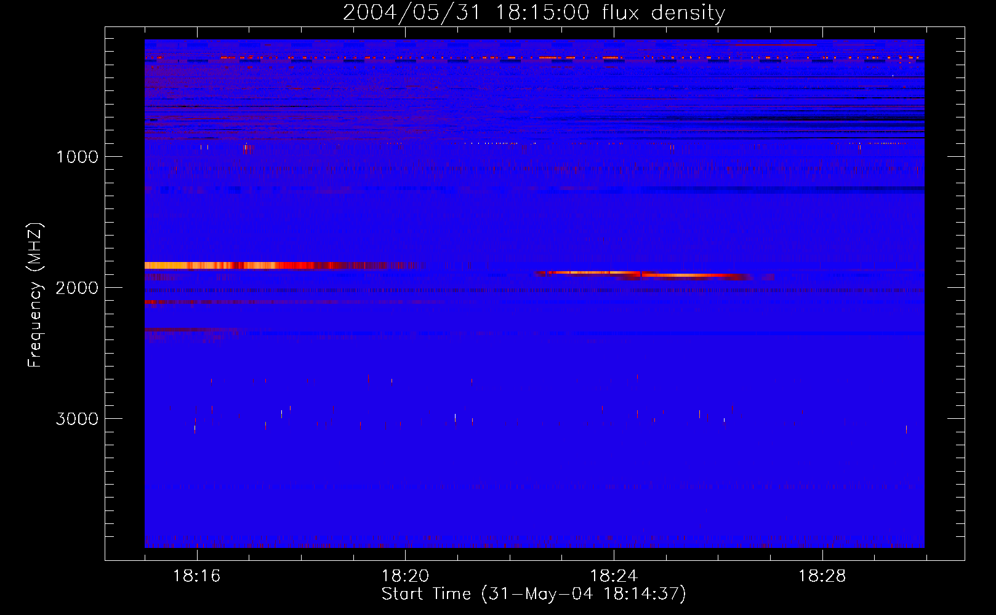
Task: Click the 18:20 time tick label
Action: click(x=405, y=576)
